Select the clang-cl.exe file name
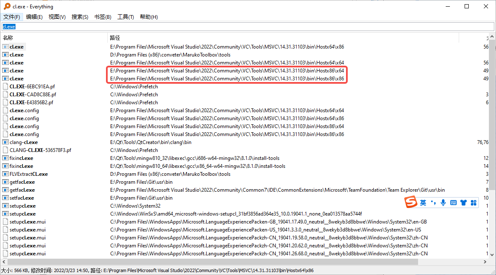The height and width of the screenshot is (275, 496). pyautogui.click(x=24, y=142)
